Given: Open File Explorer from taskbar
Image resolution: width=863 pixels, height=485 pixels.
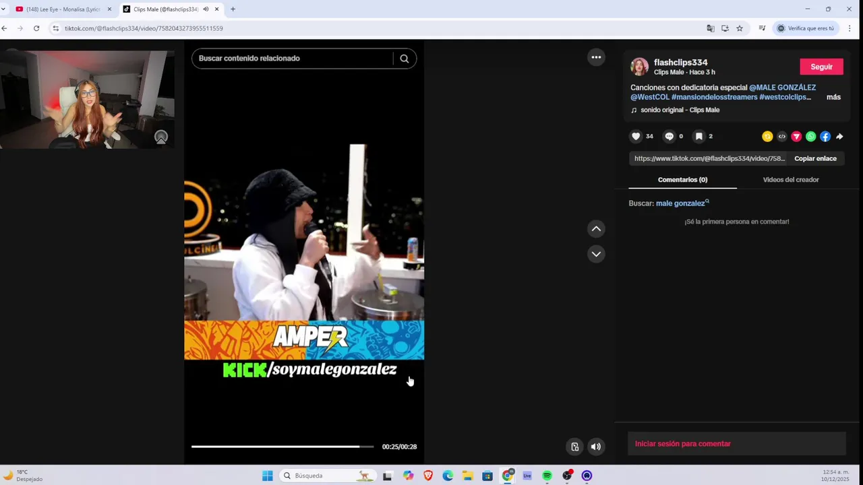Looking at the screenshot, I should pyautogui.click(x=467, y=476).
